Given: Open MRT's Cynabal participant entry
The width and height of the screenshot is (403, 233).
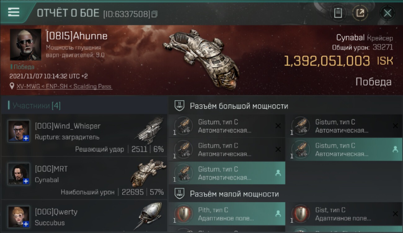Looking at the screenshot, I should [x=84, y=178].
